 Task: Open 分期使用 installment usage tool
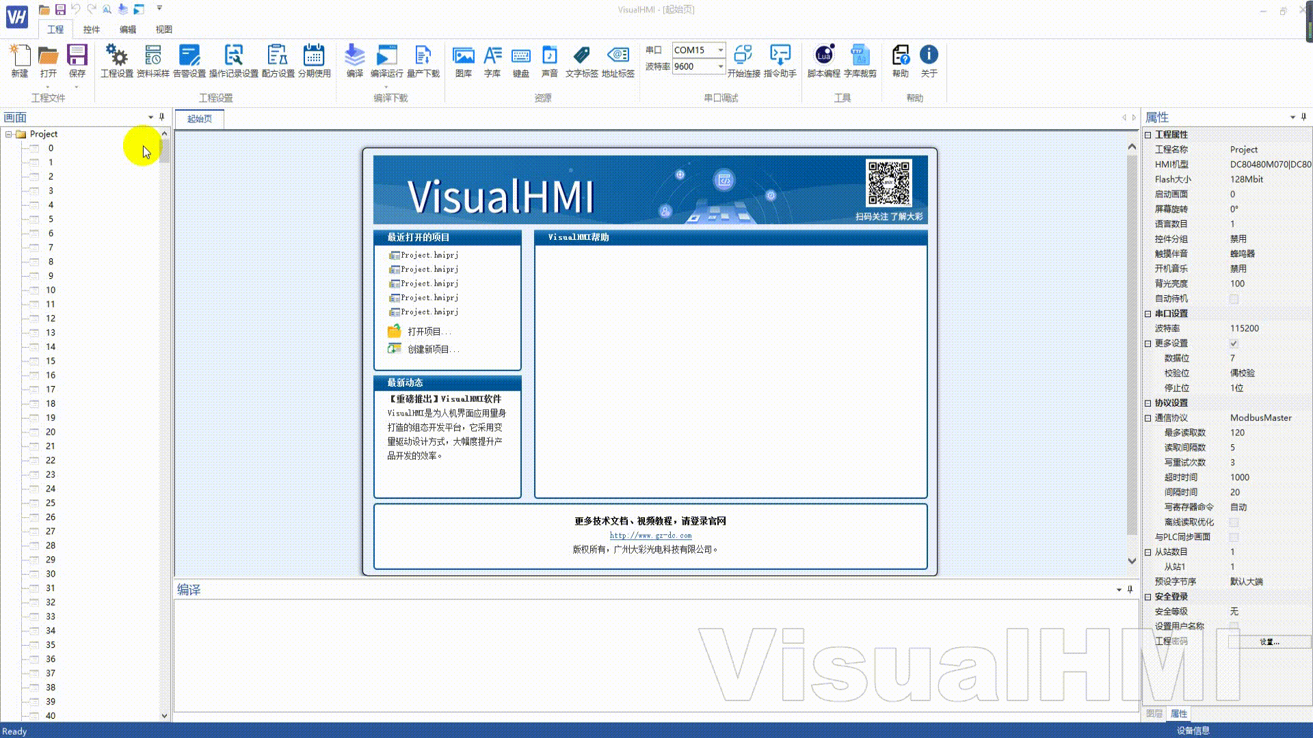(x=315, y=61)
